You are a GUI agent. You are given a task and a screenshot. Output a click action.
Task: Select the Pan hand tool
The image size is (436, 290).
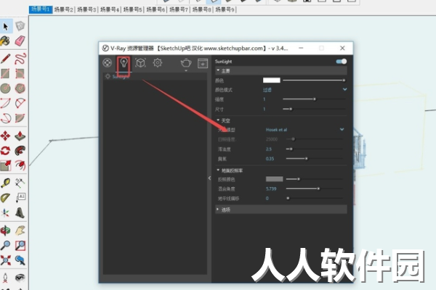pos(20,231)
